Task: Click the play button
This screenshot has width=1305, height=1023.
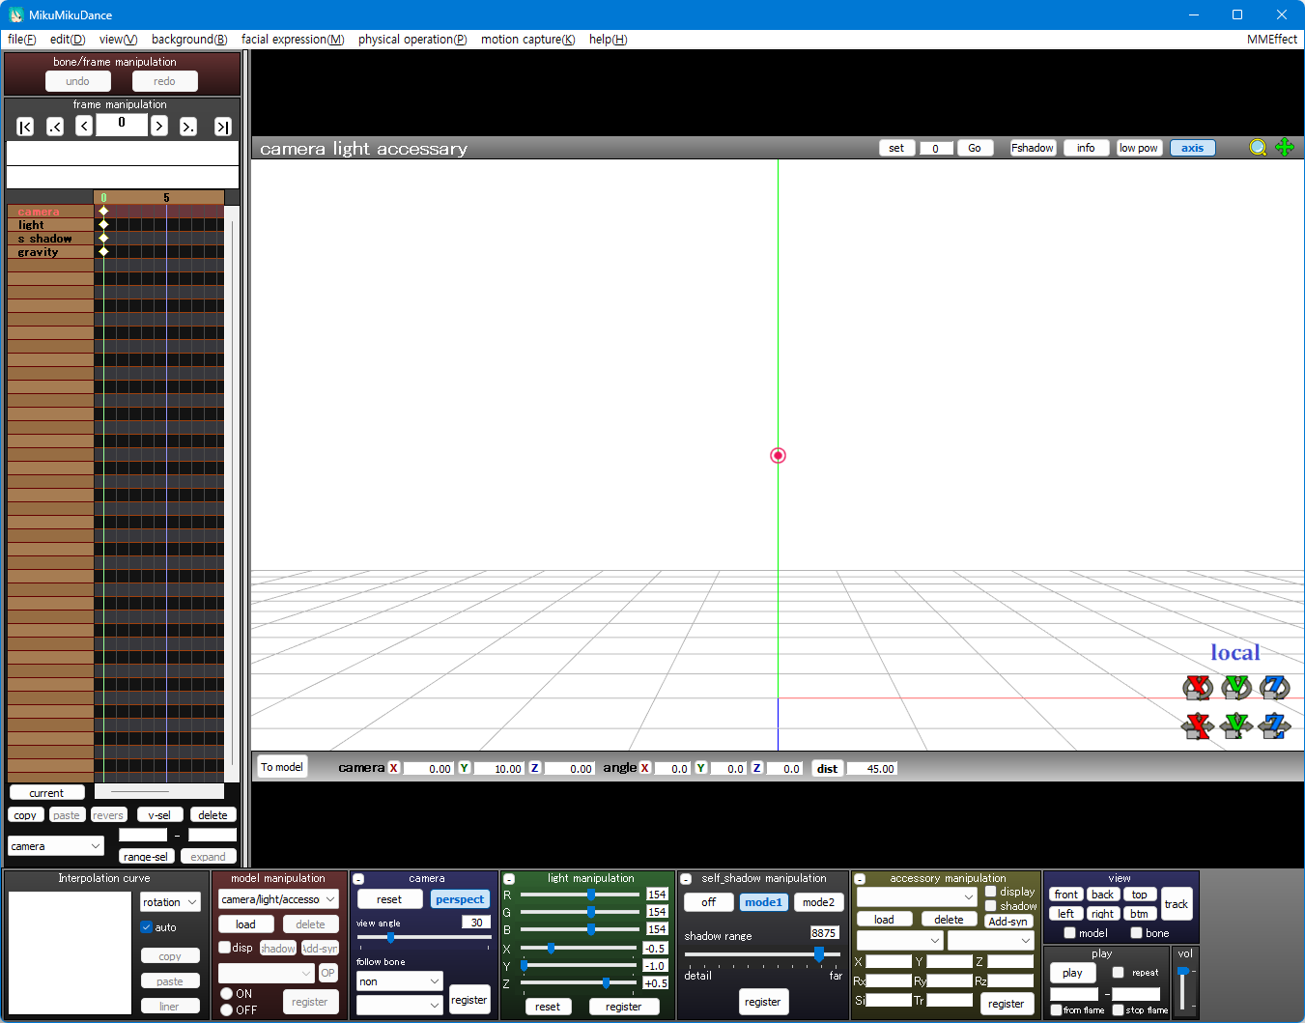Action: tap(1072, 973)
